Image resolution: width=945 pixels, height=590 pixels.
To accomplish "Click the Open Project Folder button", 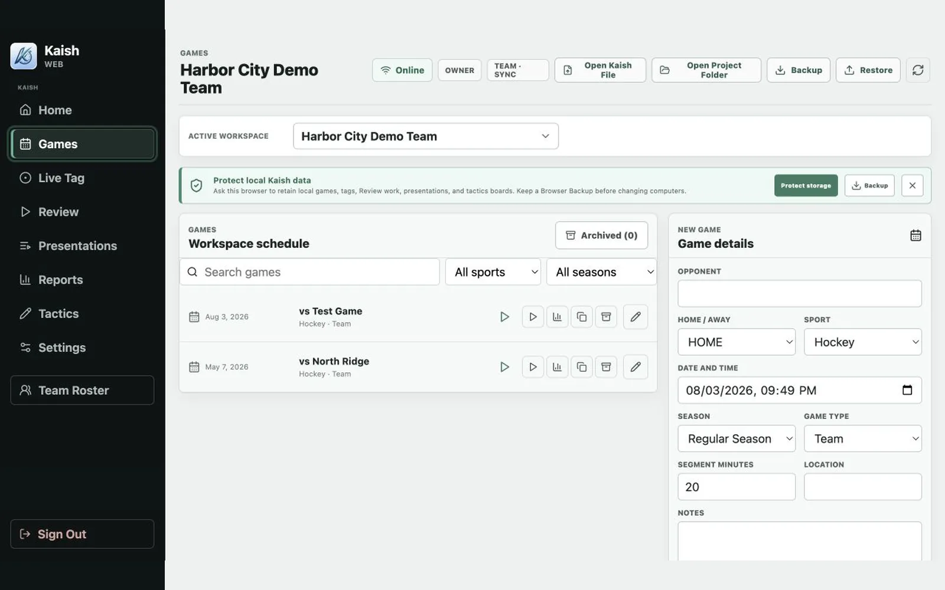I will (x=706, y=70).
